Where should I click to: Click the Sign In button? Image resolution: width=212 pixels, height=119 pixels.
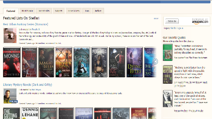click(x=172, y=21)
